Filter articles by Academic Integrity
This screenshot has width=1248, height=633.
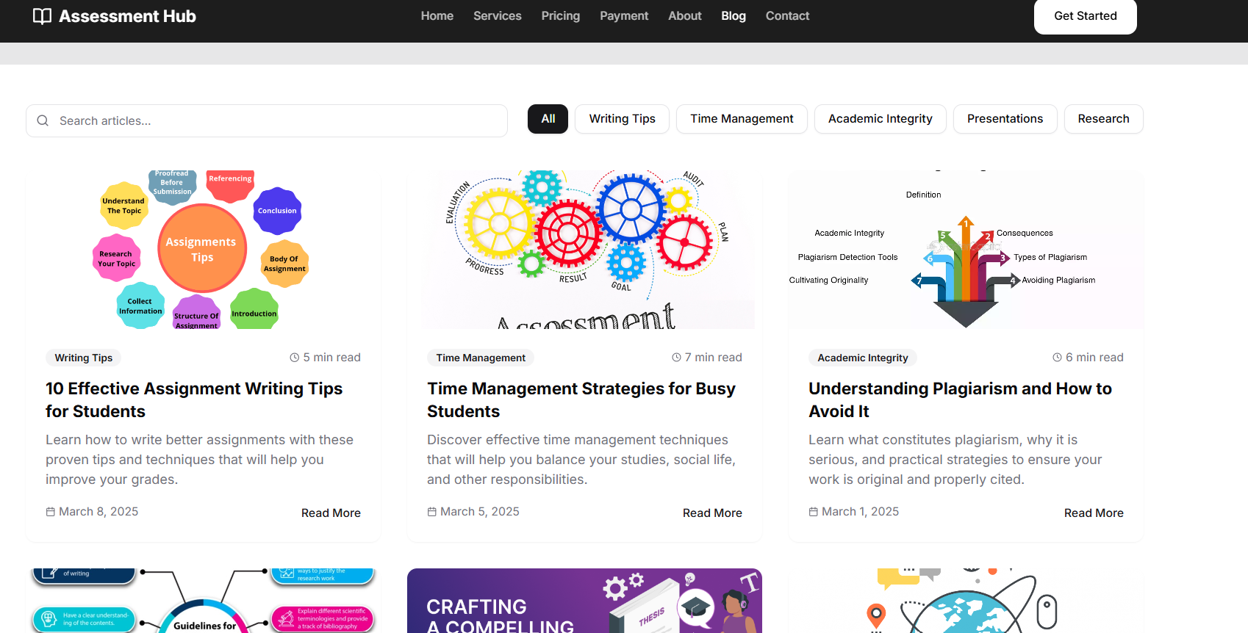(x=880, y=119)
